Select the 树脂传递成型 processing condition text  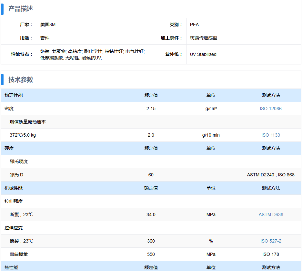(203, 38)
